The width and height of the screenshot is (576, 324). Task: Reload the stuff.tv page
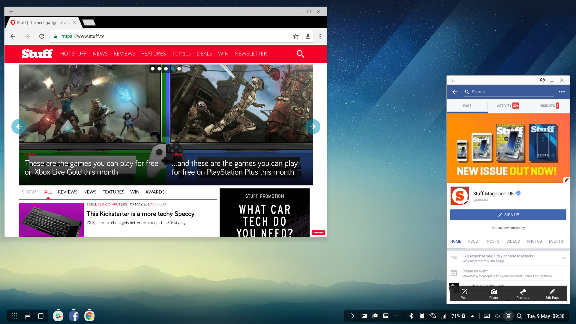point(42,36)
